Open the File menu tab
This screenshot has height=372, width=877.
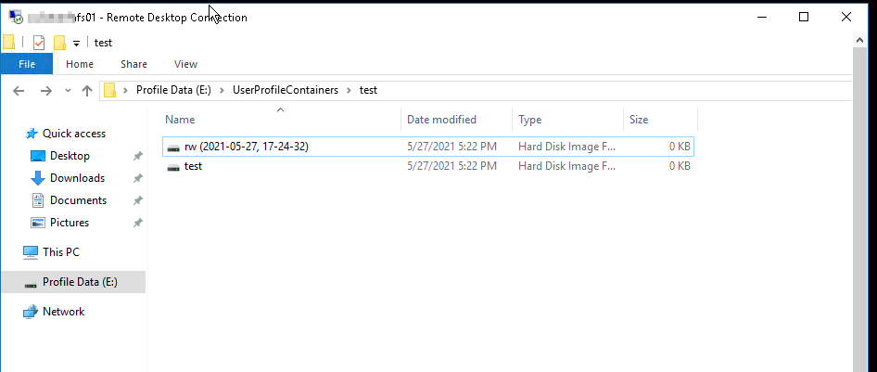pyautogui.click(x=27, y=64)
